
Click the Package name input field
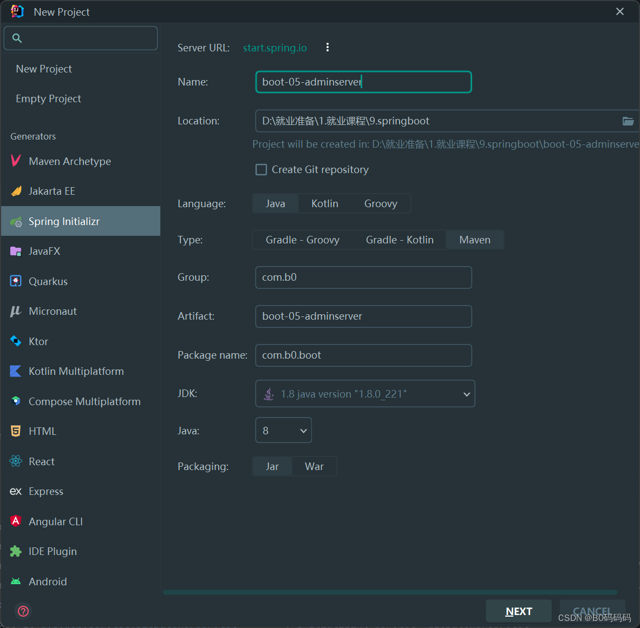(364, 355)
